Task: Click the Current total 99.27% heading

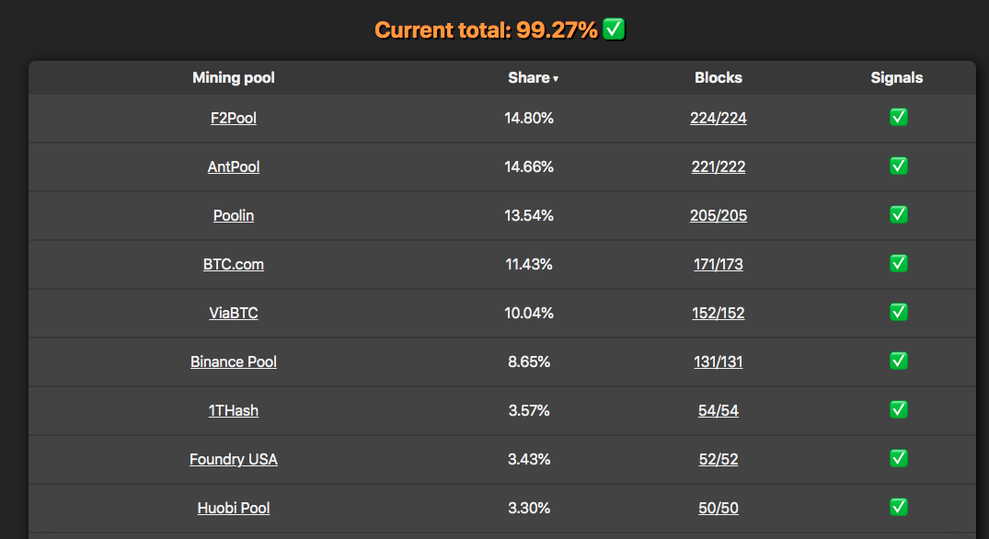Action: 487,29
